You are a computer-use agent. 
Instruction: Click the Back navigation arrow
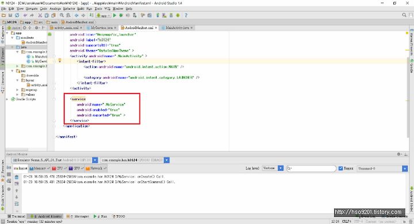(x=76, y=16)
